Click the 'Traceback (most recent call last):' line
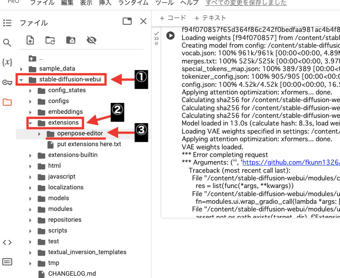Image resolution: width=340 pixels, height=278 pixels. point(239,170)
